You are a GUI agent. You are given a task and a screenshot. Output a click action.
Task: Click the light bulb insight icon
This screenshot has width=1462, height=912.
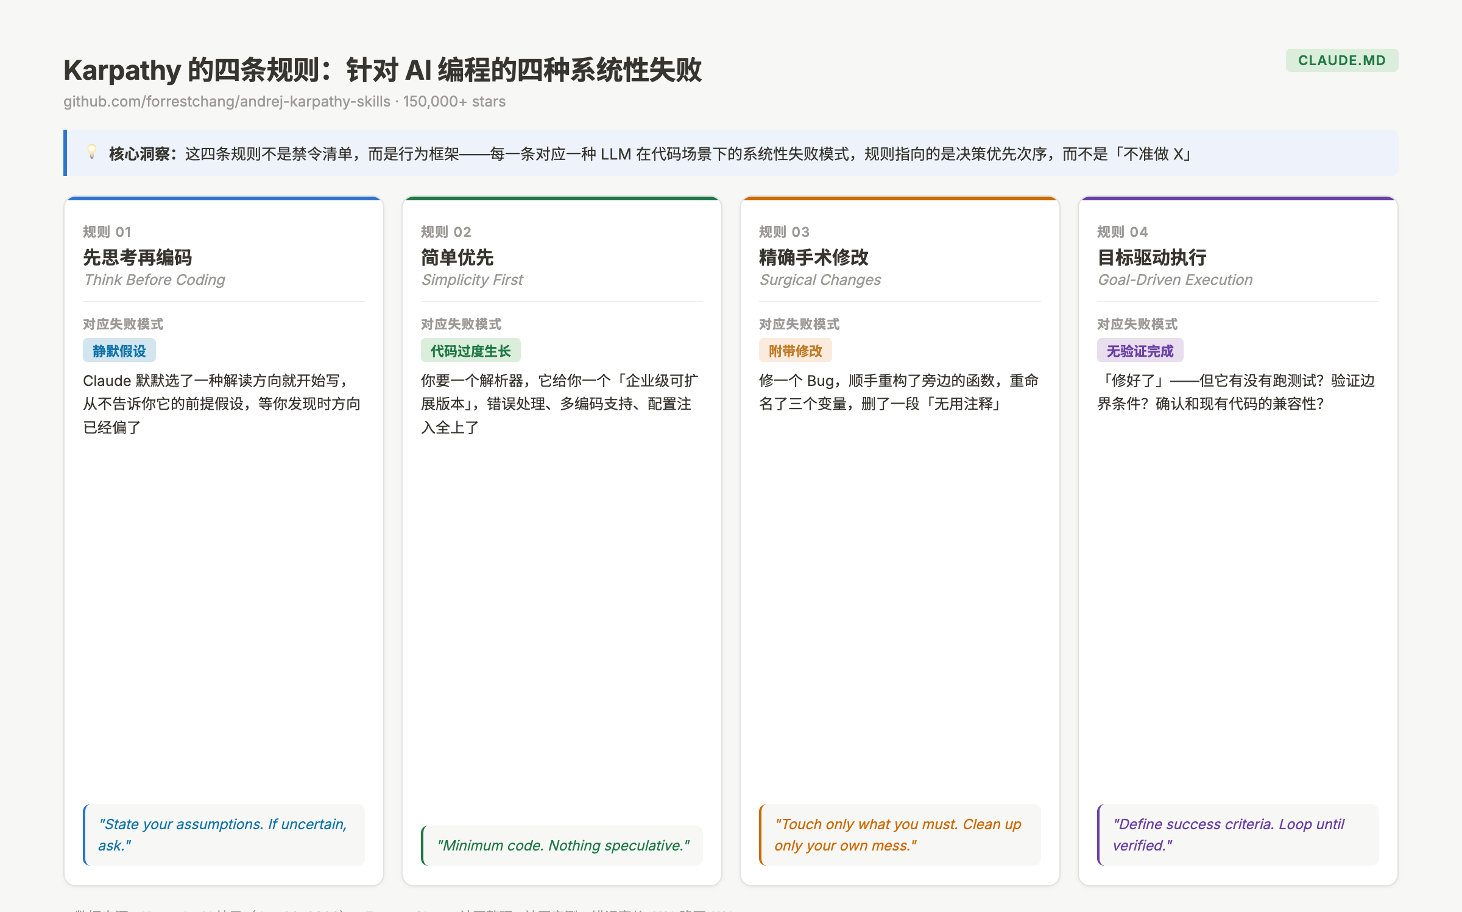click(x=91, y=152)
